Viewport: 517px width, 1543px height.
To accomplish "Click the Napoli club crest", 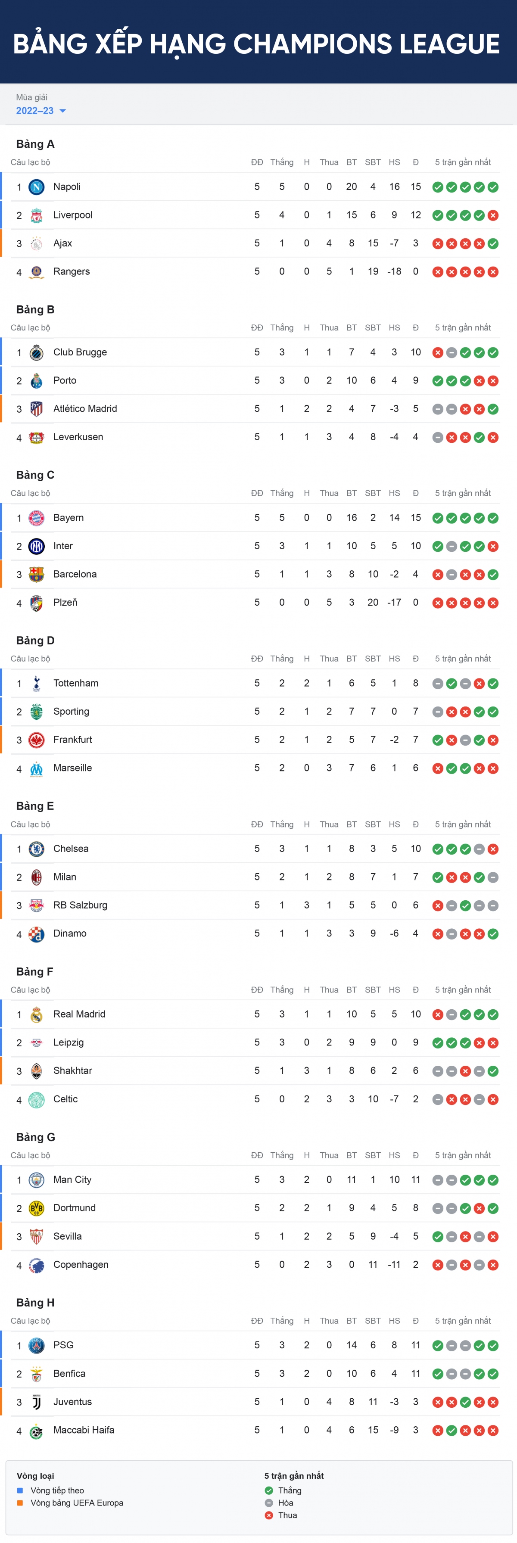I will 37,187.
